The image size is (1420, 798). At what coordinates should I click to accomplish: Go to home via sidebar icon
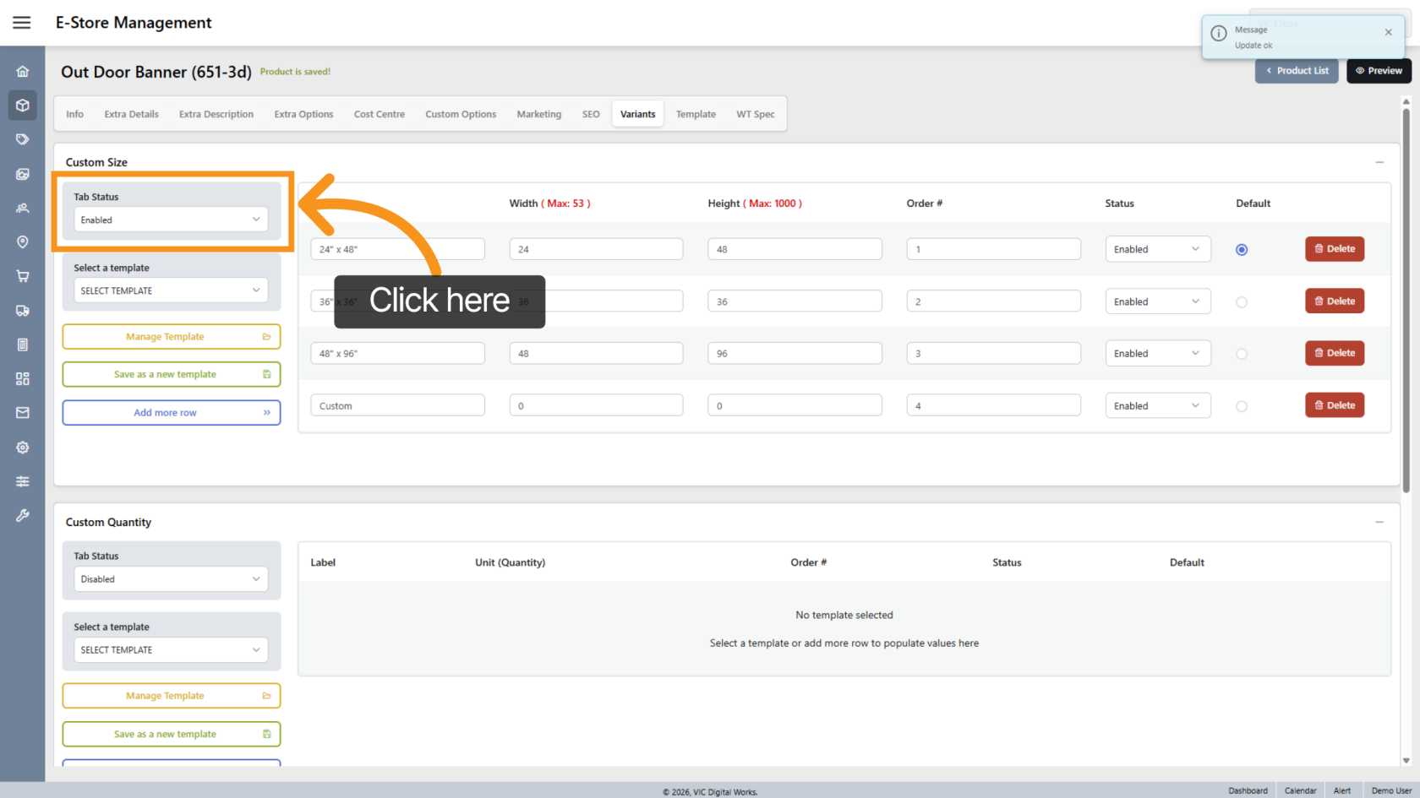pyautogui.click(x=23, y=72)
